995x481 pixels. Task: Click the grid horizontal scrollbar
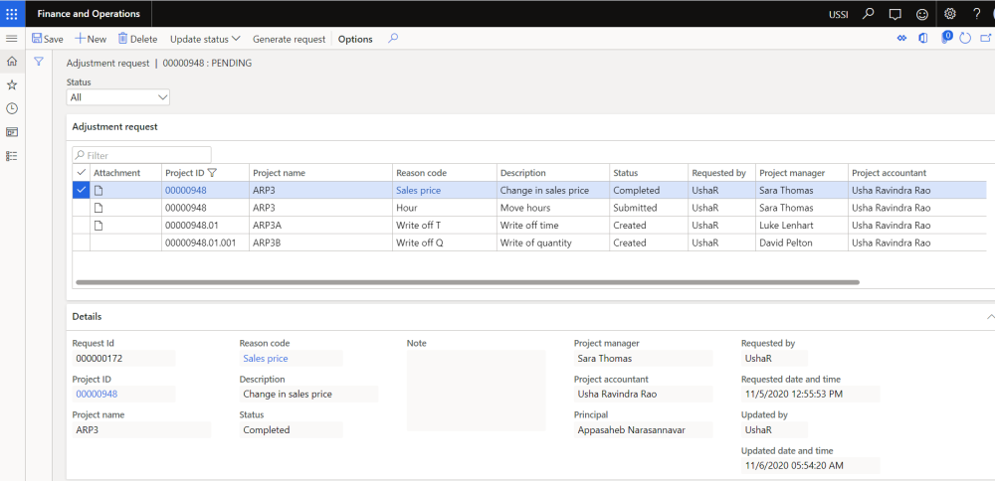tap(468, 282)
